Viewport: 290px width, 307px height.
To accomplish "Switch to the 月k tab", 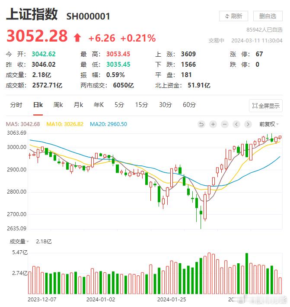I will [78, 105].
